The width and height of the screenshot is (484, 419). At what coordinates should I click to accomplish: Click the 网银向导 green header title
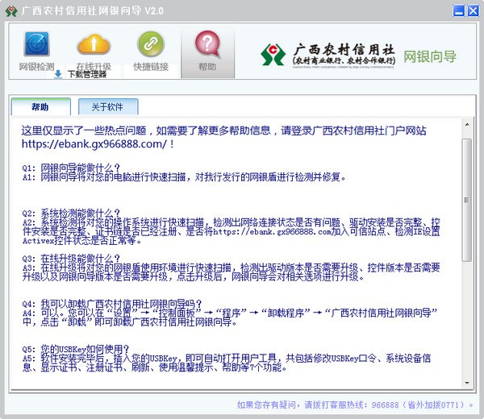tap(430, 56)
